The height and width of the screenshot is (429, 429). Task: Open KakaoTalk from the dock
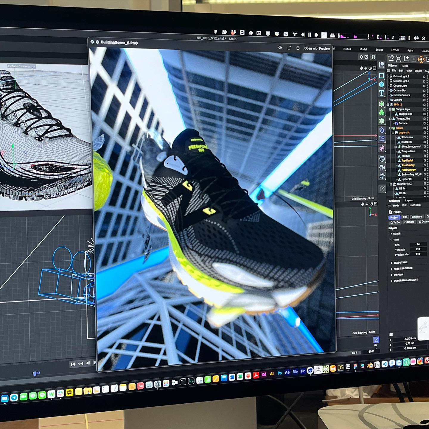point(70,393)
